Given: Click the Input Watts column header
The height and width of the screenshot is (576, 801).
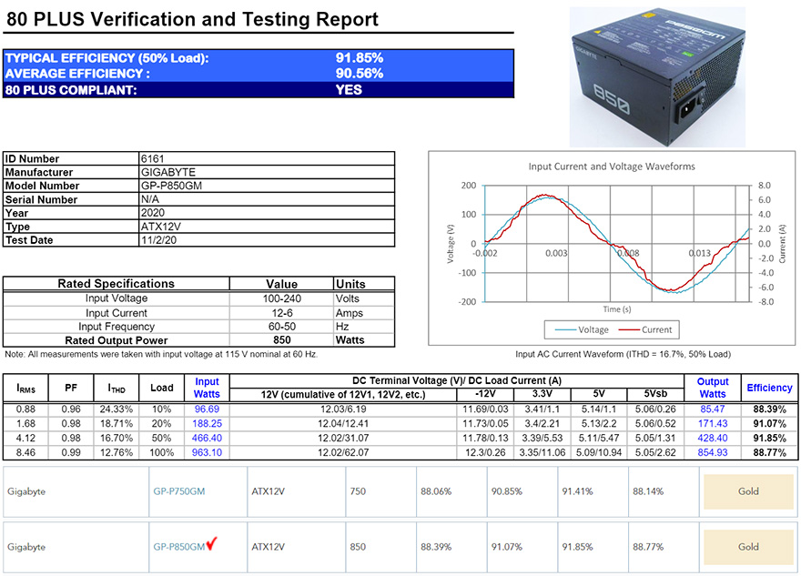Looking at the screenshot, I should point(207,388).
